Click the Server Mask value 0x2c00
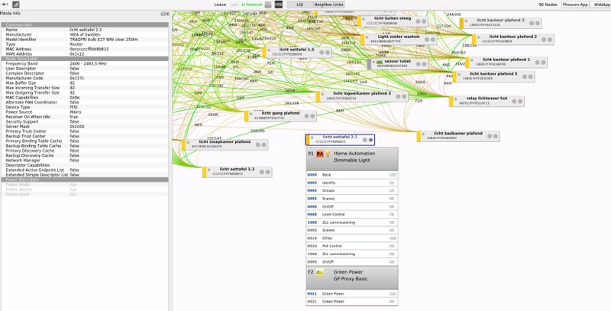611x311 pixels. tap(77, 126)
